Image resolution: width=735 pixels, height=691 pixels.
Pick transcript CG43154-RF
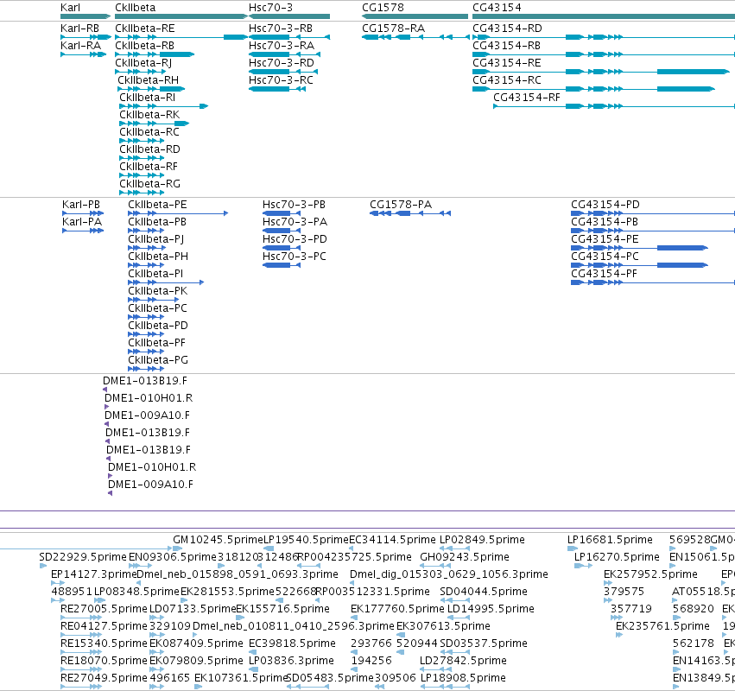[x=527, y=98]
